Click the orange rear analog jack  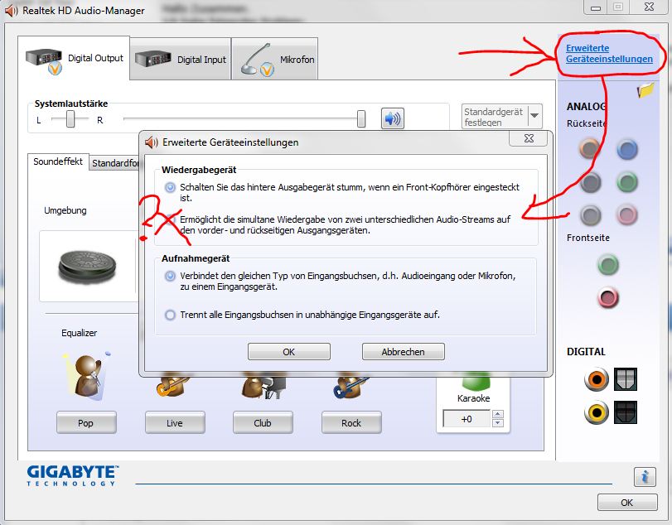tap(590, 148)
